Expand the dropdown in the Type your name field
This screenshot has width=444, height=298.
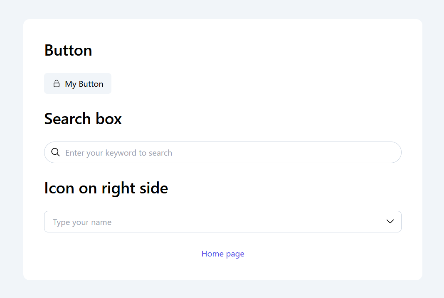(x=390, y=222)
